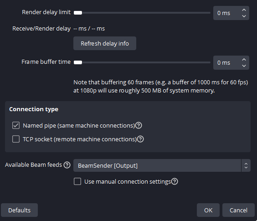Open the Available Beam feeds dropdown
This screenshot has width=257, height=221.
click(x=162, y=165)
